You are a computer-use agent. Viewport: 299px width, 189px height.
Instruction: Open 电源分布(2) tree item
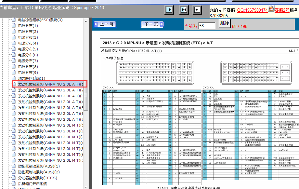28,32
